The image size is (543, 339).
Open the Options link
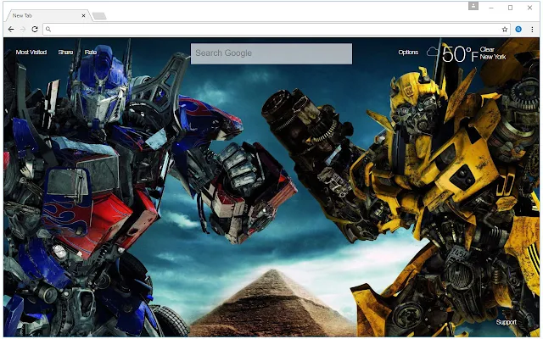coord(408,53)
